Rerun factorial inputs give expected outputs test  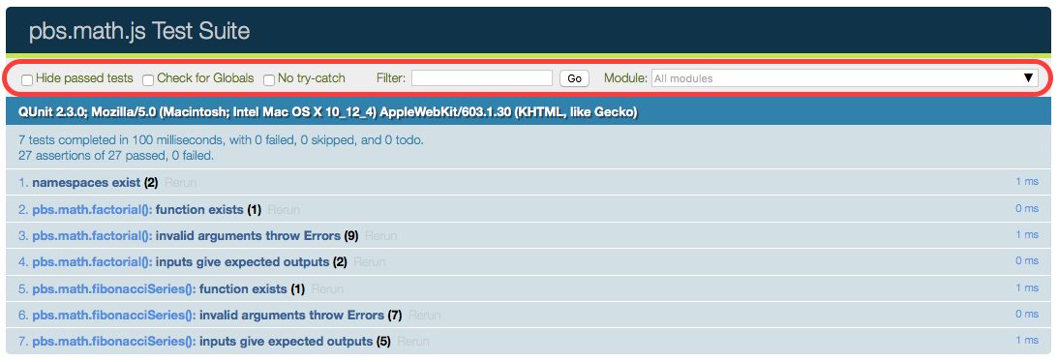[x=369, y=261]
